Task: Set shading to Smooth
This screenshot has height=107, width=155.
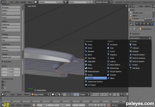Action: point(11,37)
